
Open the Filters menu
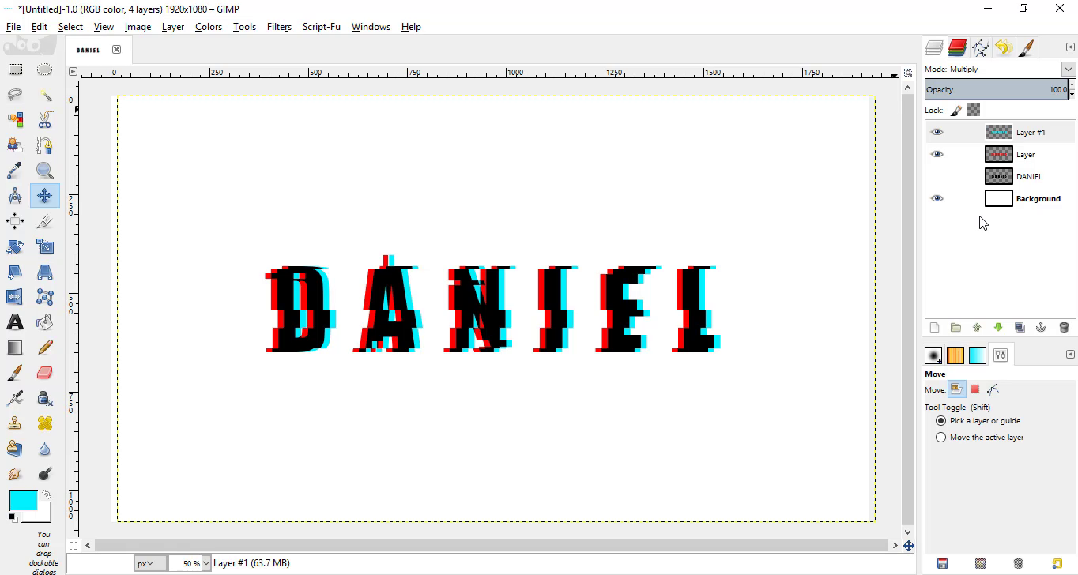[x=279, y=26]
